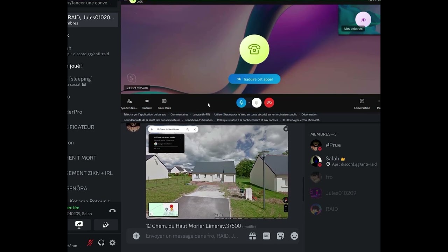Open the HEN T MORT conversation
The height and width of the screenshot is (252, 448).
(93, 158)
